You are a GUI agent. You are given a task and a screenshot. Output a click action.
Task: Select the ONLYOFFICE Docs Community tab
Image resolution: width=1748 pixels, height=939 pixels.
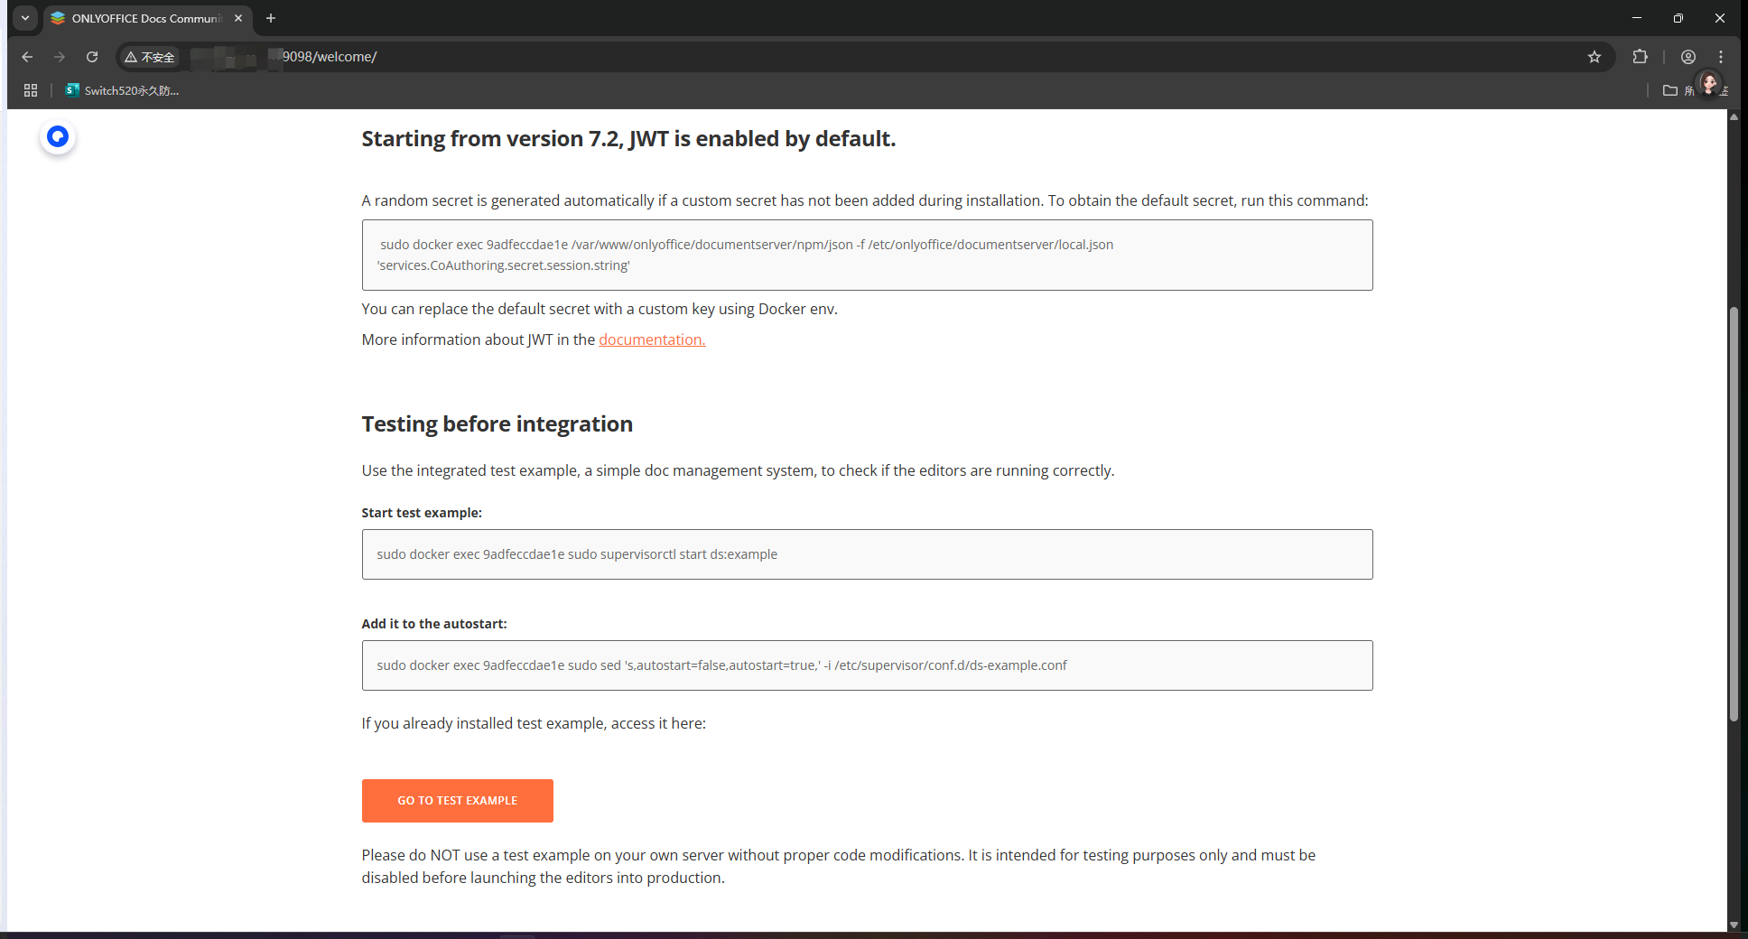(147, 18)
